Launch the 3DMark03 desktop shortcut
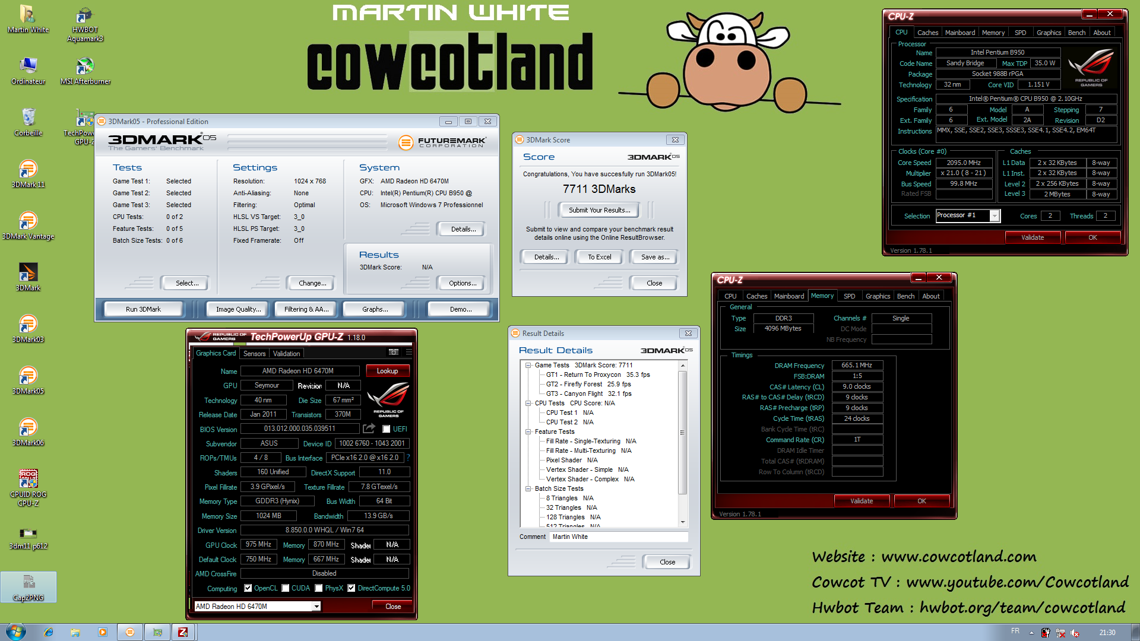This screenshot has height=641, width=1140. [x=28, y=329]
